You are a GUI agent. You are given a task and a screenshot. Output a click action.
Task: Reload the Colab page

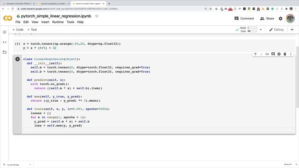tap(13, 9)
